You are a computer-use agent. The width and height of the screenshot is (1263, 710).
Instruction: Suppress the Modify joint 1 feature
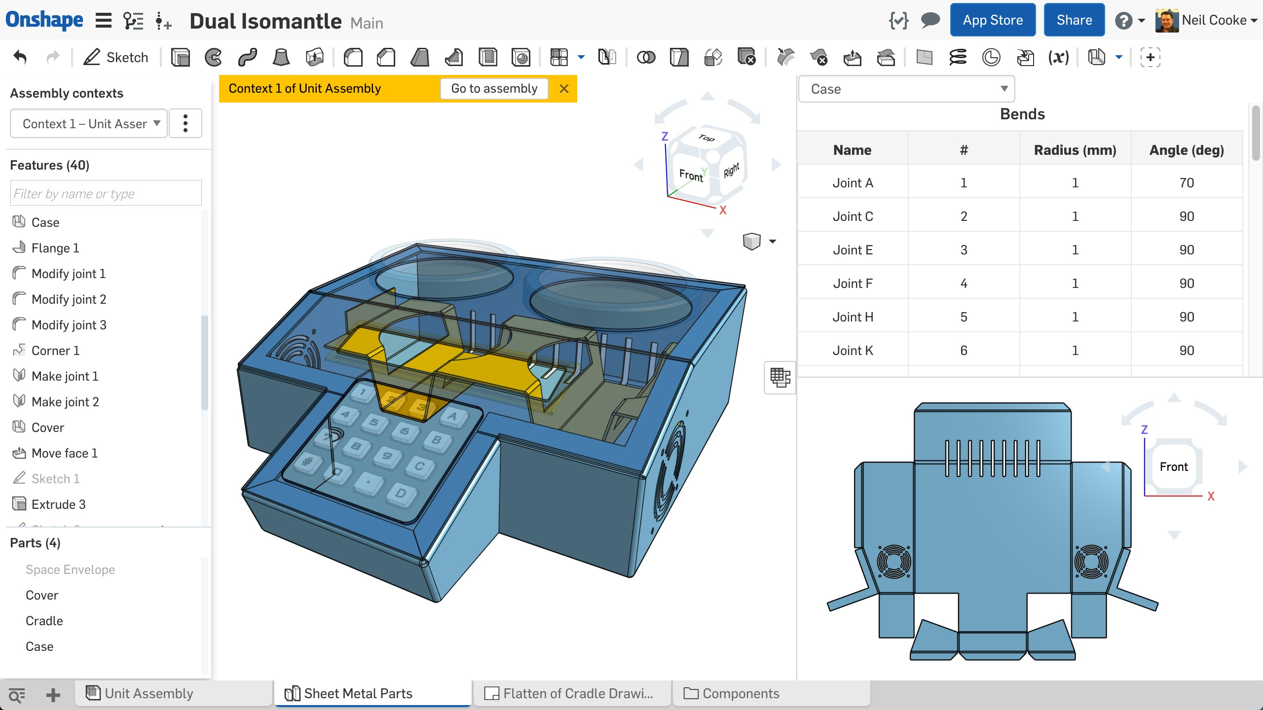pyautogui.click(x=69, y=273)
